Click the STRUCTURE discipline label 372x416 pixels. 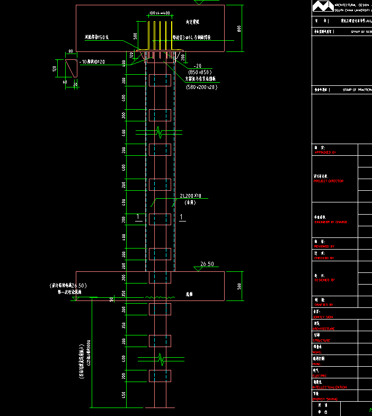click(321, 340)
